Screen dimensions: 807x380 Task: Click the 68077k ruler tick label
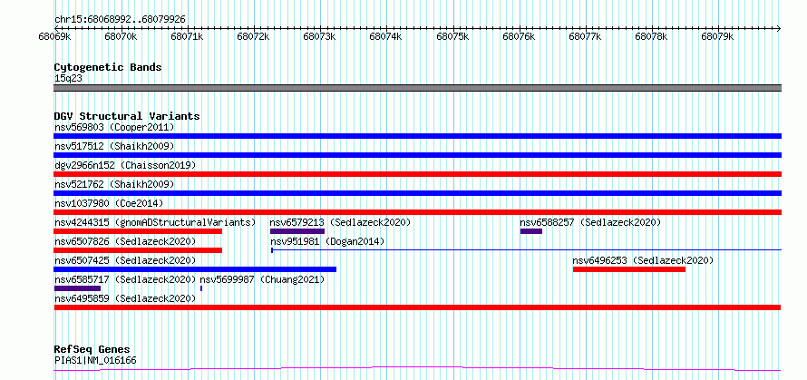point(586,37)
